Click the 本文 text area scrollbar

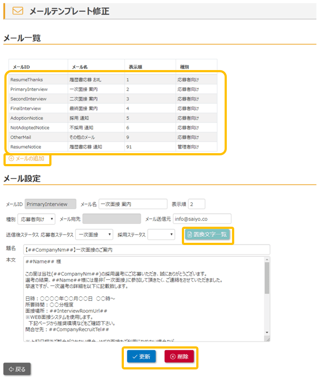[x=267, y=278]
